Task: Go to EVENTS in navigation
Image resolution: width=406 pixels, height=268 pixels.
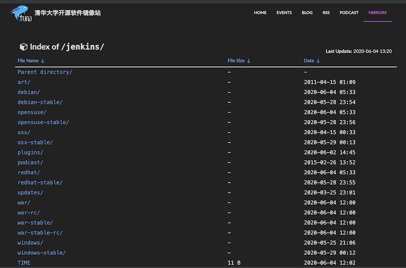Action: tap(284, 13)
